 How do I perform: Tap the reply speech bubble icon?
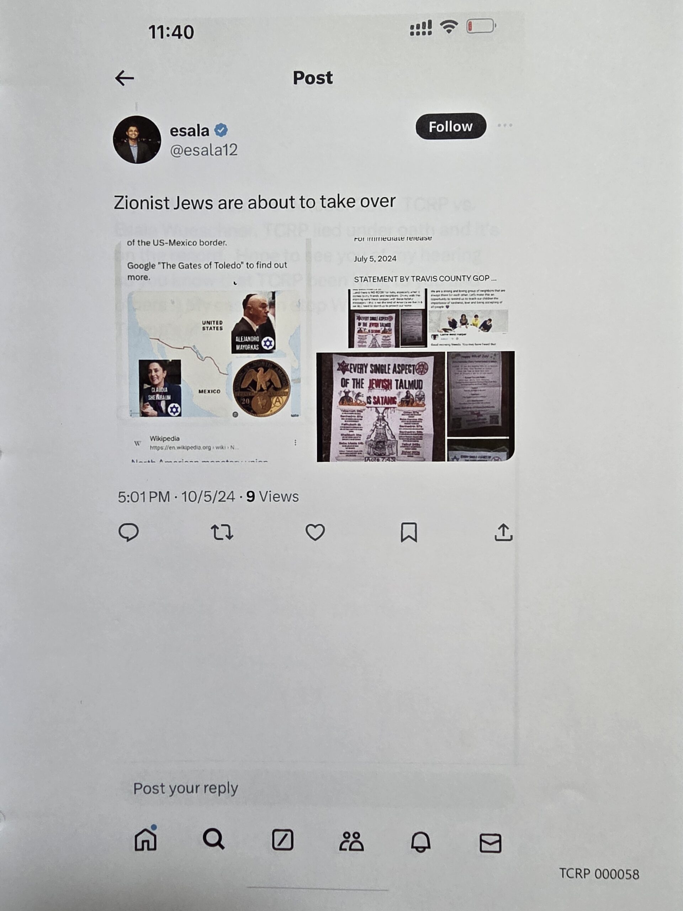tap(128, 532)
